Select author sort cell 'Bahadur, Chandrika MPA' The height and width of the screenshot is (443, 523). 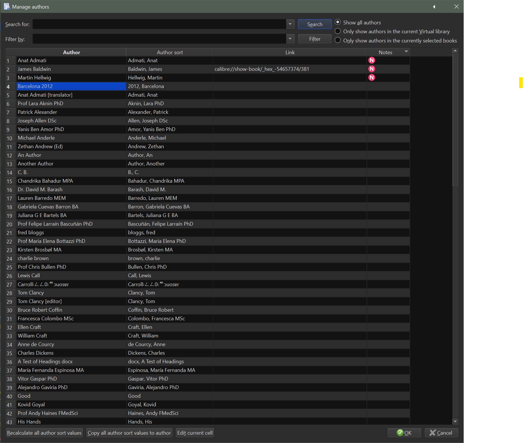[170, 181]
